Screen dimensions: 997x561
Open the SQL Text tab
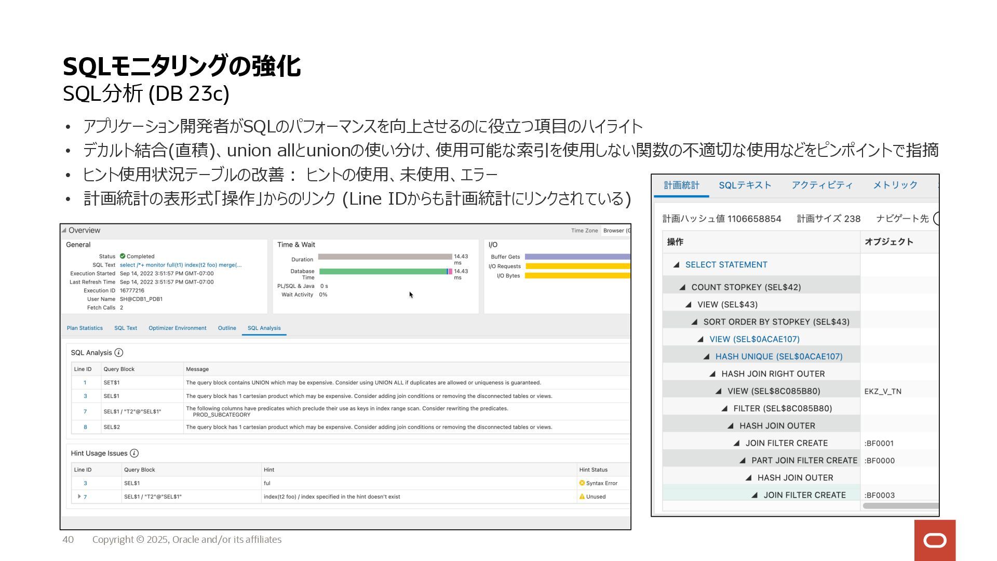coord(126,328)
